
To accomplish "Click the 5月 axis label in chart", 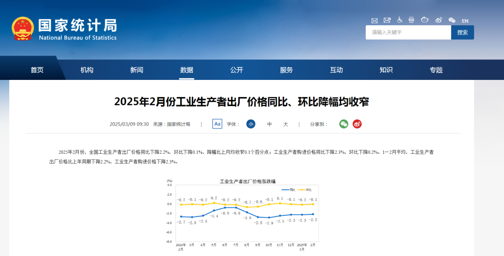I will (214, 245).
